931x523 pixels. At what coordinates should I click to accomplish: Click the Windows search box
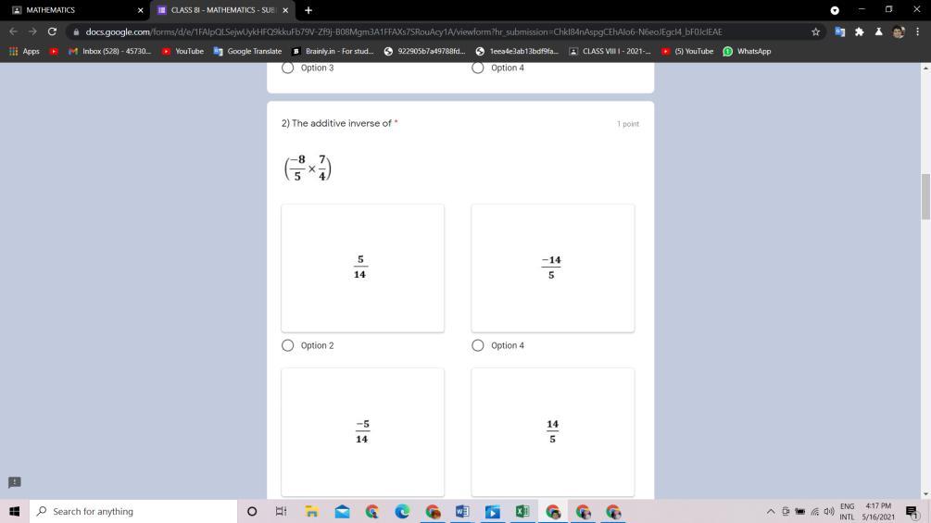[130, 511]
